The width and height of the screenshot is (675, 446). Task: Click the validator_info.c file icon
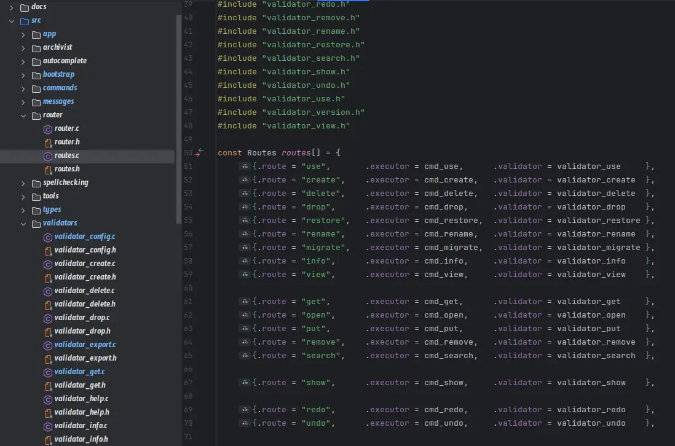click(48, 426)
